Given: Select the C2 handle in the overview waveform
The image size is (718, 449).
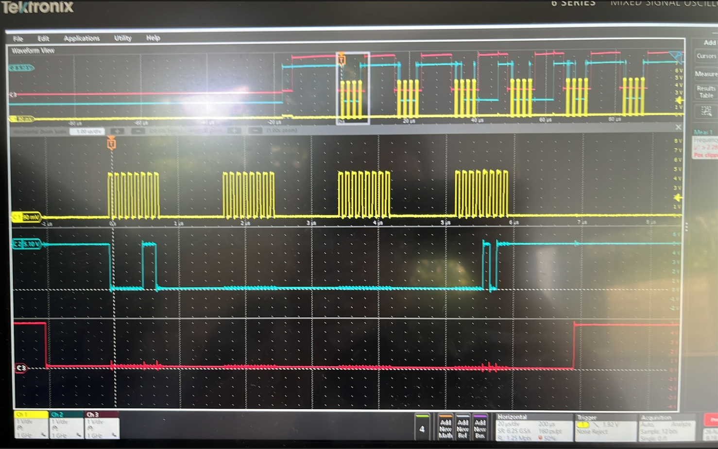Looking at the screenshot, I should tap(21, 68).
